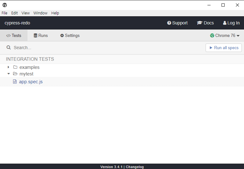The height and width of the screenshot is (169, 244).
Task: Open the Window menu
Action: tap(40, 13)
